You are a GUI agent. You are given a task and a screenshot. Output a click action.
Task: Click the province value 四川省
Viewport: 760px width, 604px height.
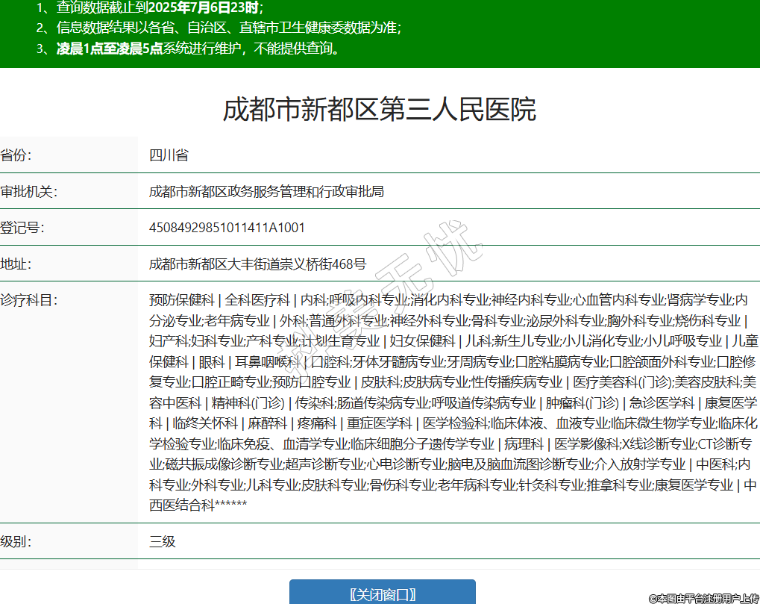(x=169, y=155)
